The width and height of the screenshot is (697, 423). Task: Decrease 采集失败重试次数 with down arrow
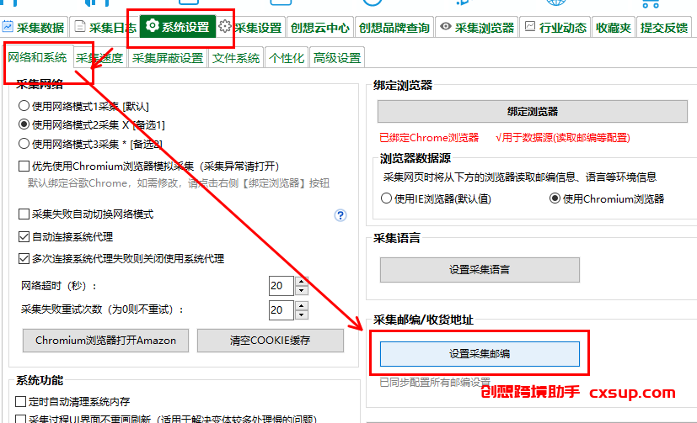302,315
